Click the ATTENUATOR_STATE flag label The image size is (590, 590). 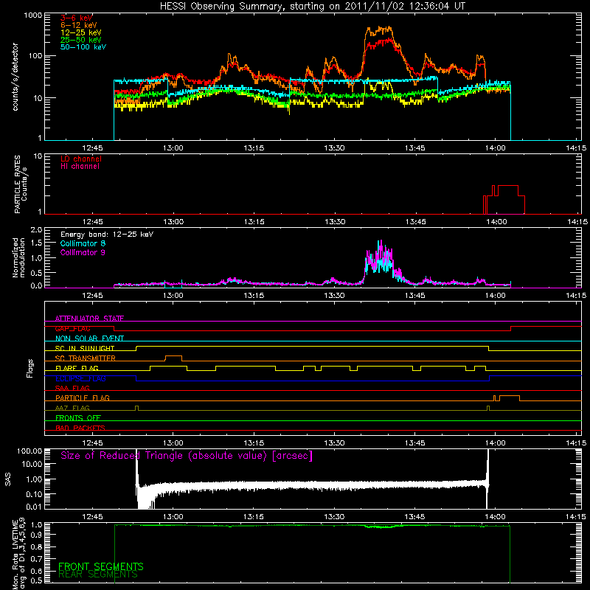(x=89, y=319)
